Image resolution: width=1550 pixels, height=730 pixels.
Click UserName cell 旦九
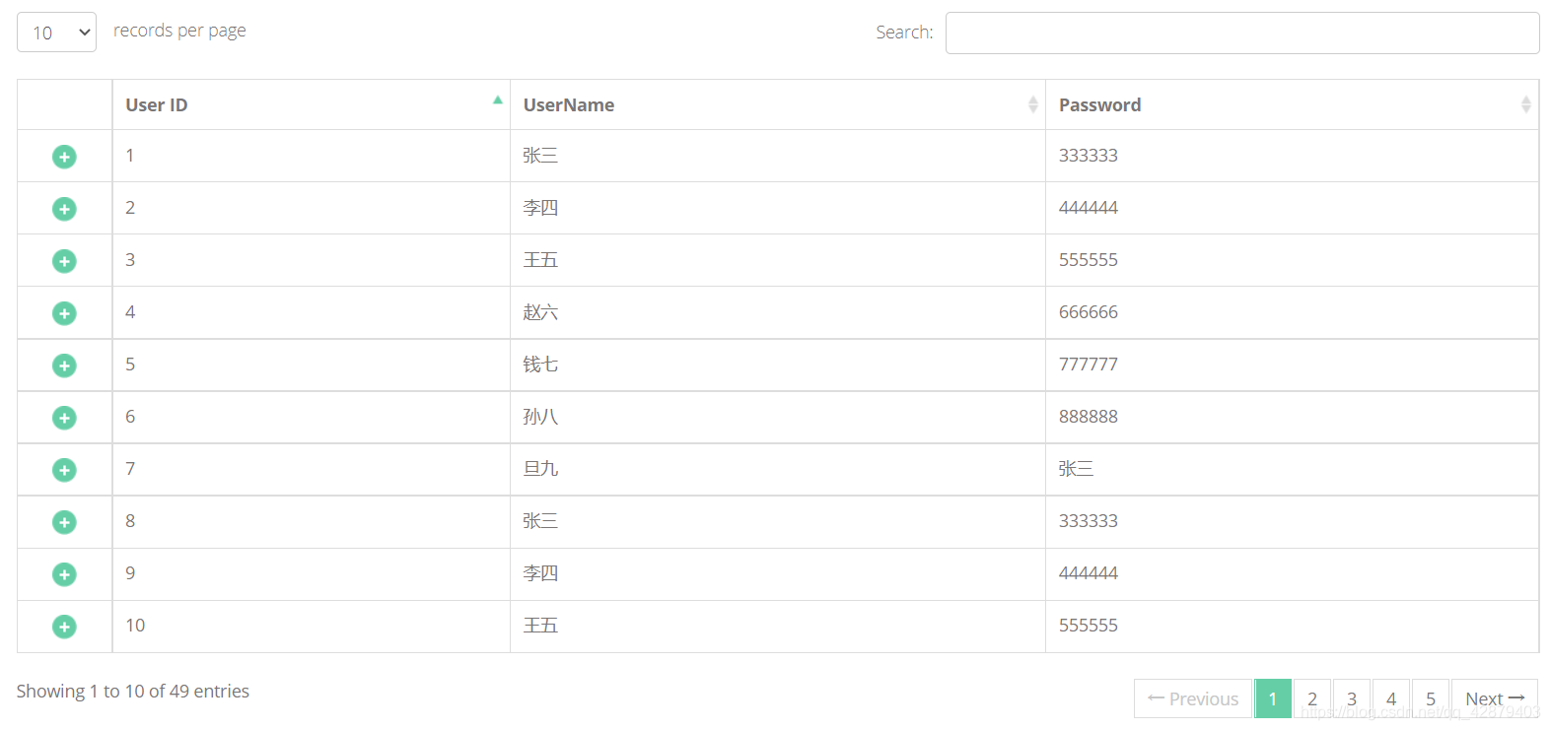coord(777,469)
